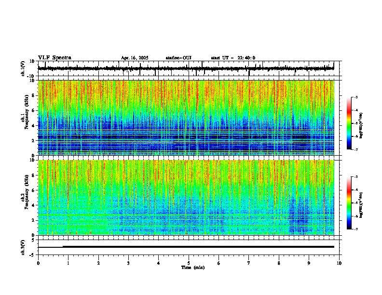
Task: Click the "Time (min)" x-axis label
Action: (x=193, y=268)
